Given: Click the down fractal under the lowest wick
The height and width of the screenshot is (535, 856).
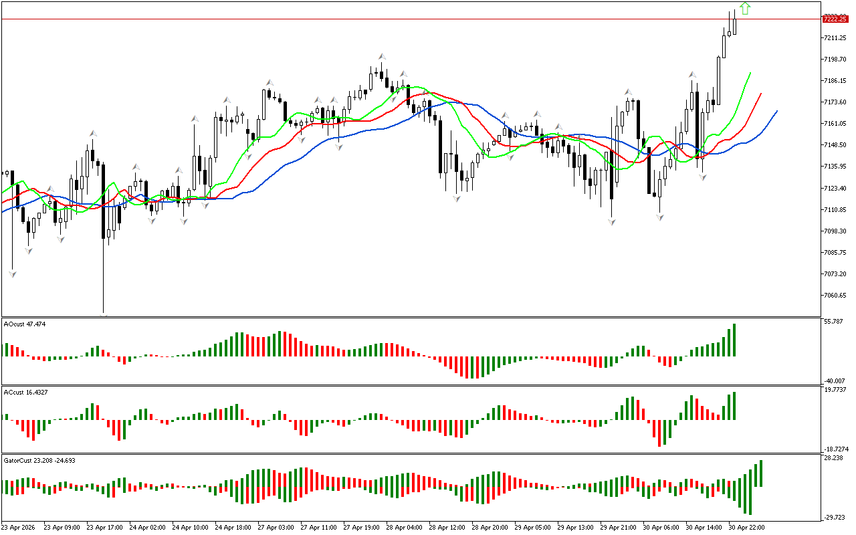Looking at the screenshot, I should click(104, 314).
